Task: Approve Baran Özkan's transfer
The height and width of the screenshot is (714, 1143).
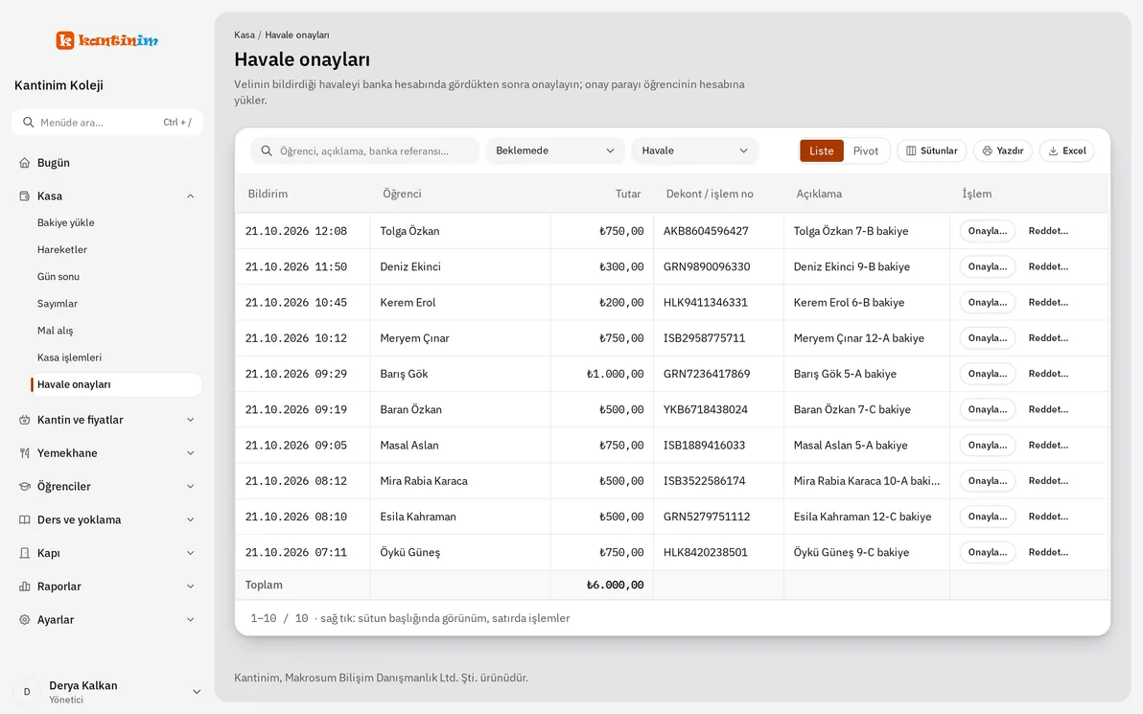Action: tap(988, 409)
